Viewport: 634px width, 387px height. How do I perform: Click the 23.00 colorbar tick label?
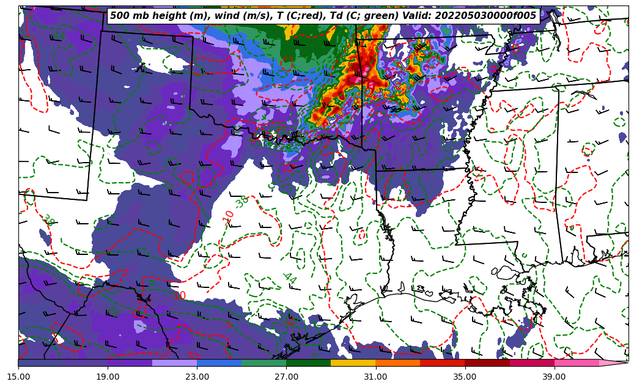click(197, 377)
